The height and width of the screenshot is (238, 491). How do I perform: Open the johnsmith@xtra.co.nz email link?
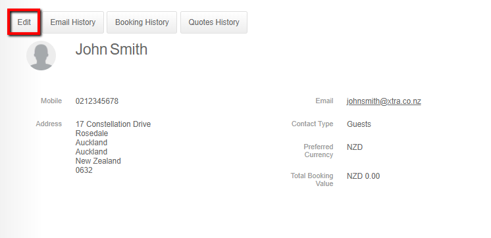click(x=384, y=101)
